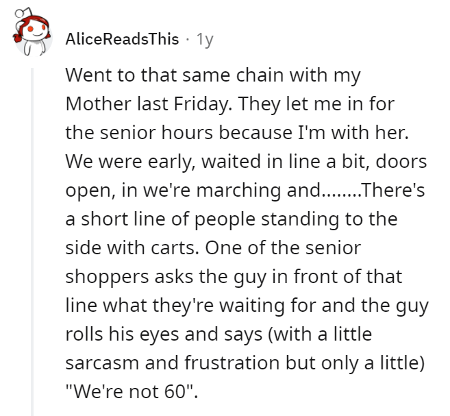Click the phrase "rolls his eyes"
The image size is (450, 416).
coord(124,334)
